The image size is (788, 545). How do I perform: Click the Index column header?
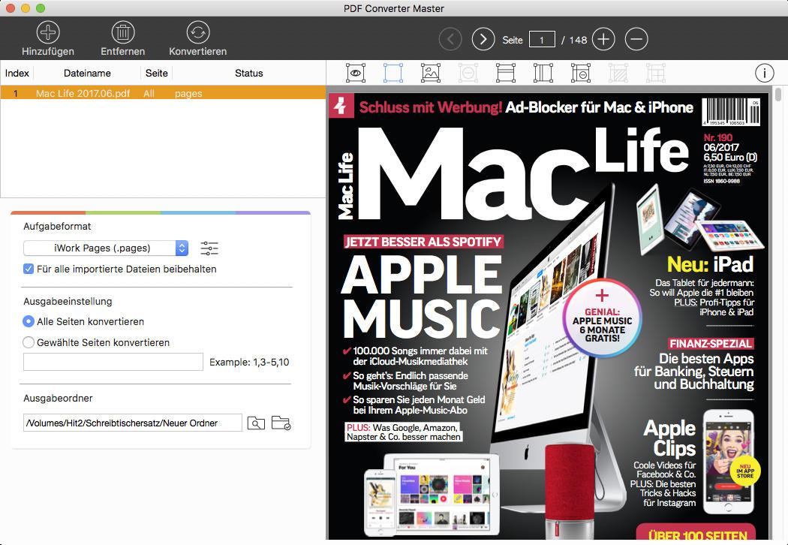coord(17,73)
